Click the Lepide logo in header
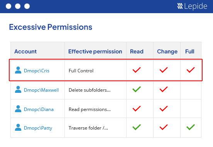Screen dimensions: 213x147 coord(192,6)
